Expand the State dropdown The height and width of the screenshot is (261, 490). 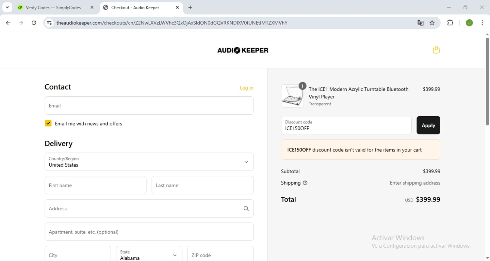tap(149, 255)
